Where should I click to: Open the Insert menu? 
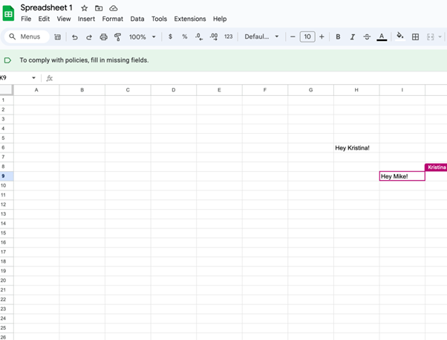pyautogui.click(x=86, y=19)
